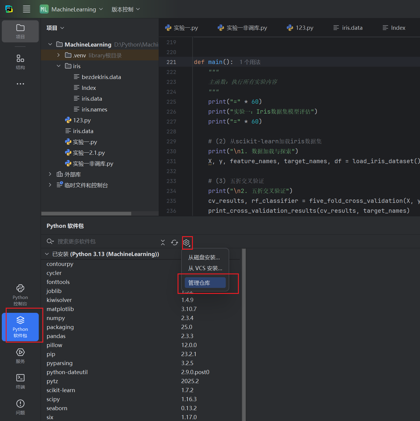Reload the packages list with refresh icon

point(175,242)
